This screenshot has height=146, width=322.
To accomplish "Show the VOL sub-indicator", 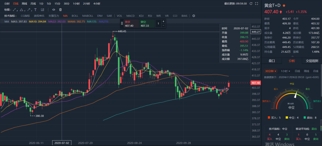I will tap(119, 16).
